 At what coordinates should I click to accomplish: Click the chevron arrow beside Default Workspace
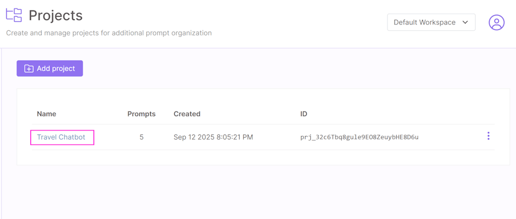(465, 22)
